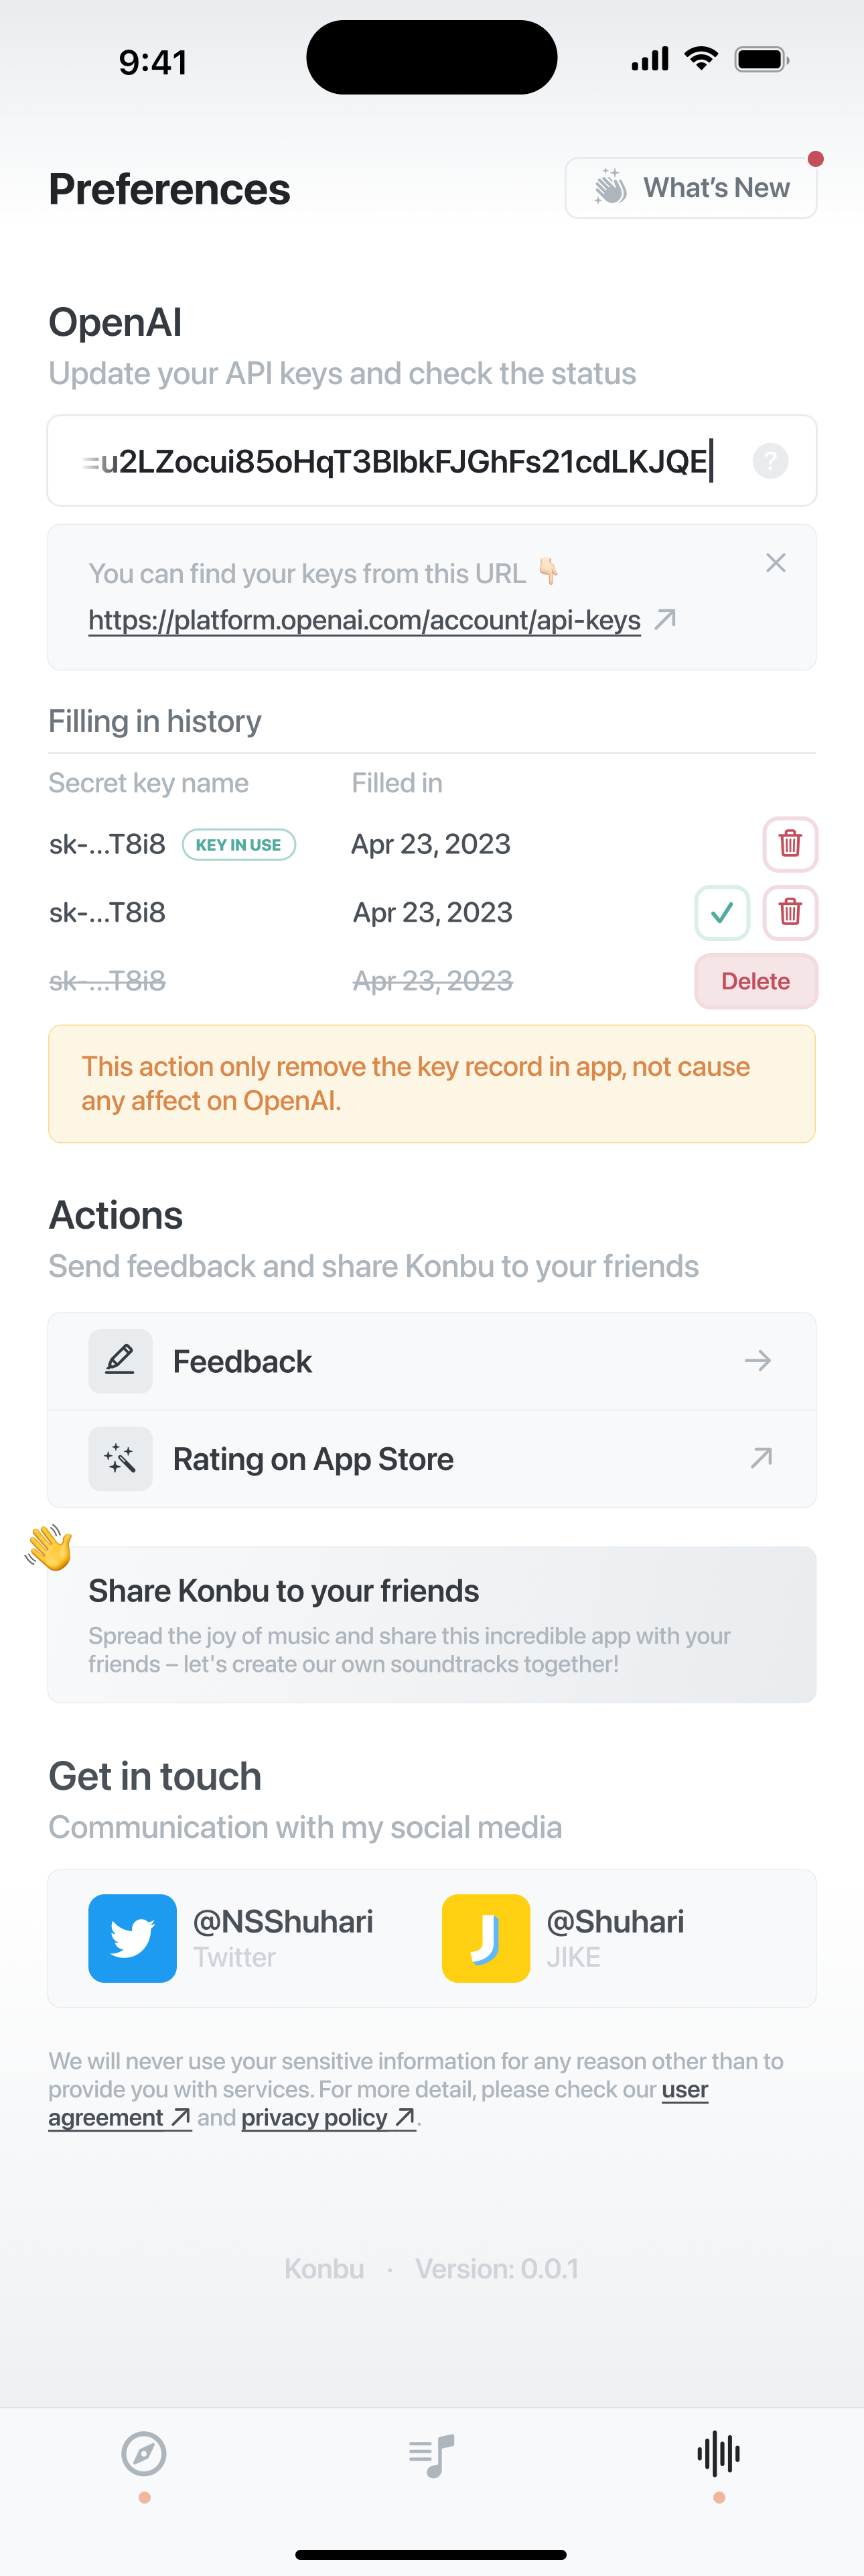Tap trash icon on second key row
Image resolution: width=864 pixels, height=2576 pixels.
[790, 912]
